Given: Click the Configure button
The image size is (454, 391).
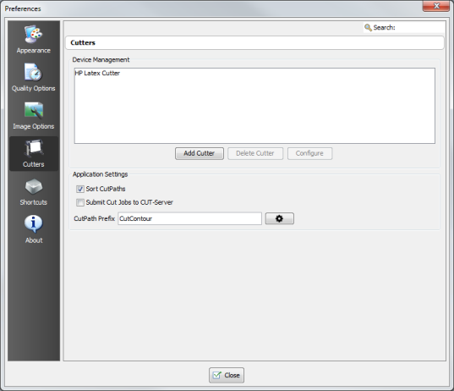Looking at the screenshot, I should coord(309,153).
